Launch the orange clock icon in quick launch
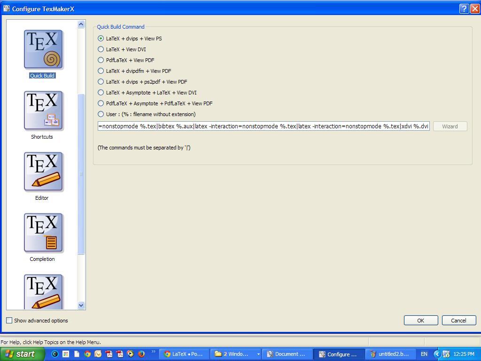481x361 pixels. (x=98, y=354)
